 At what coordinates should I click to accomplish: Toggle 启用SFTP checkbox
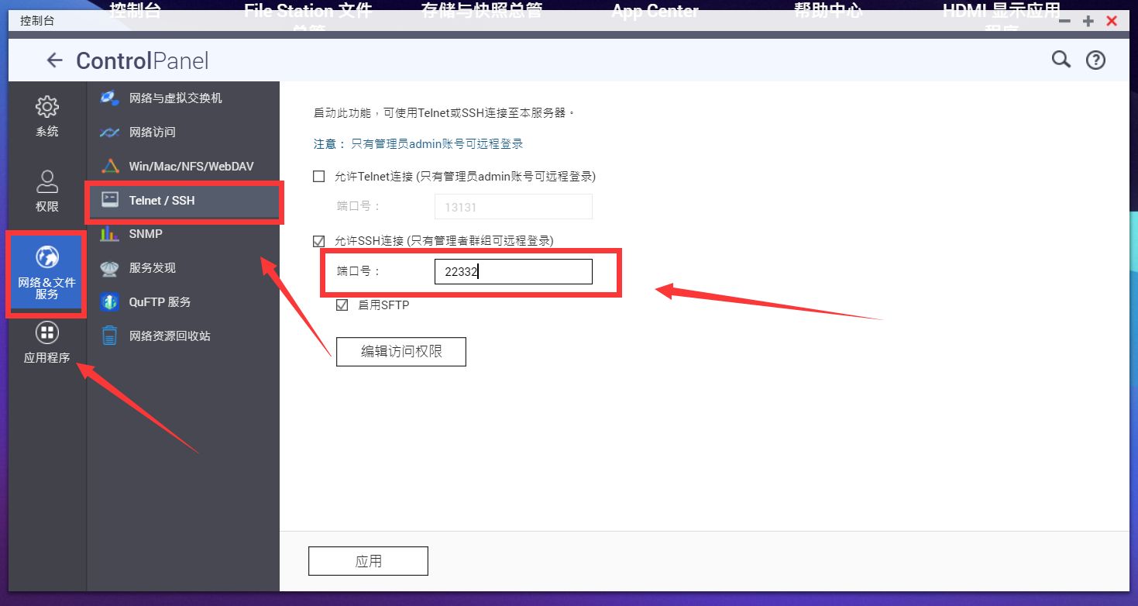pos(342,305)
